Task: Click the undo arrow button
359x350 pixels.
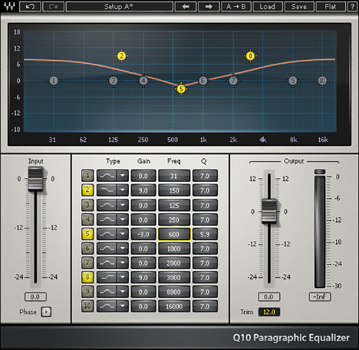Action: click(30, 6)
